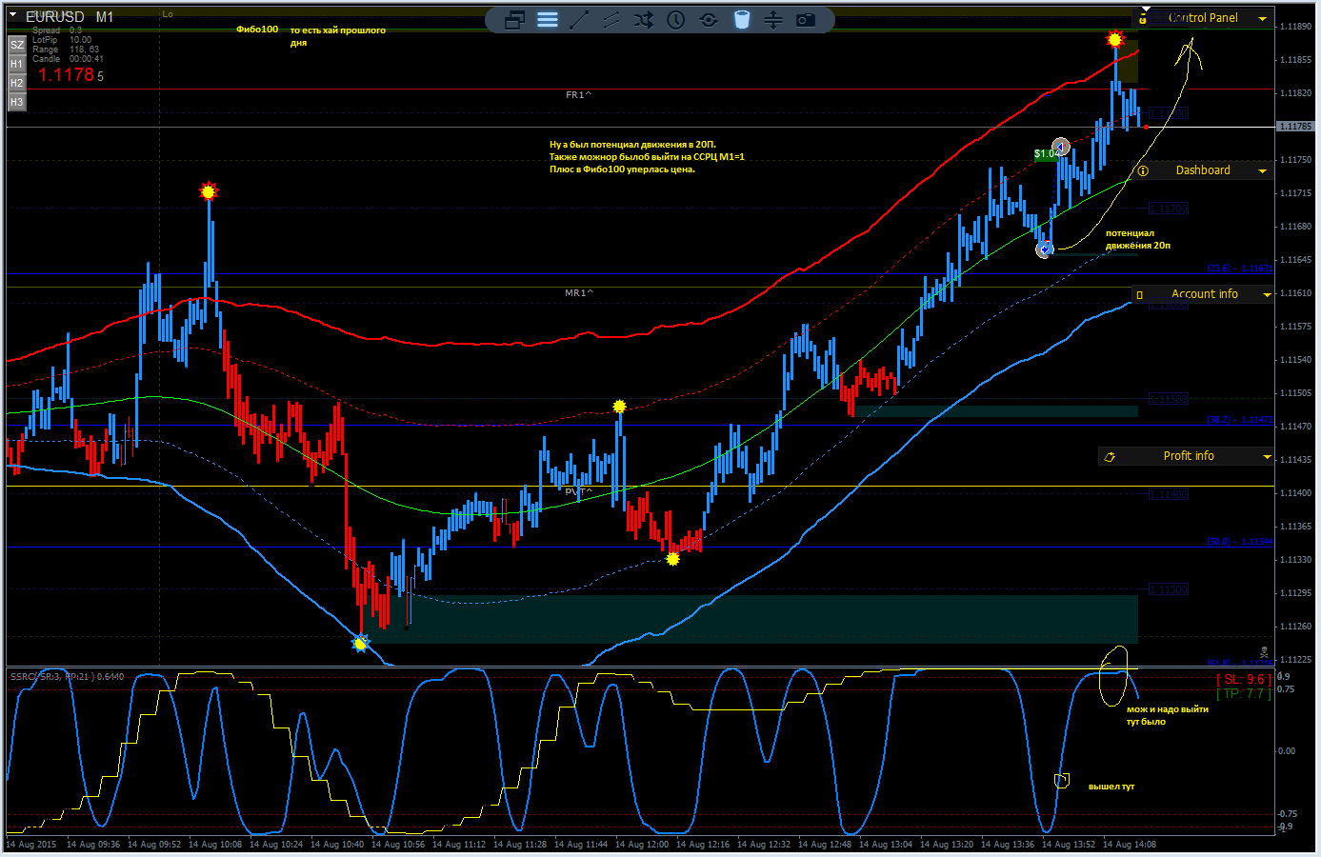
Task: Click the money bag icon on Control Panel
Action: pyautogui.click(x=1143, y=19)
